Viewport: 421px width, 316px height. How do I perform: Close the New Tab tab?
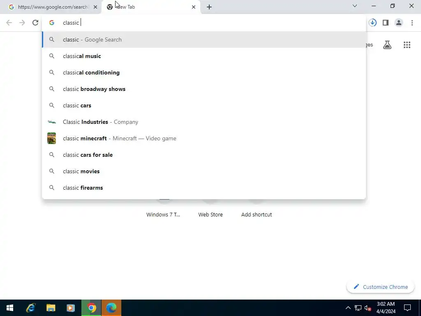point(194,7)
